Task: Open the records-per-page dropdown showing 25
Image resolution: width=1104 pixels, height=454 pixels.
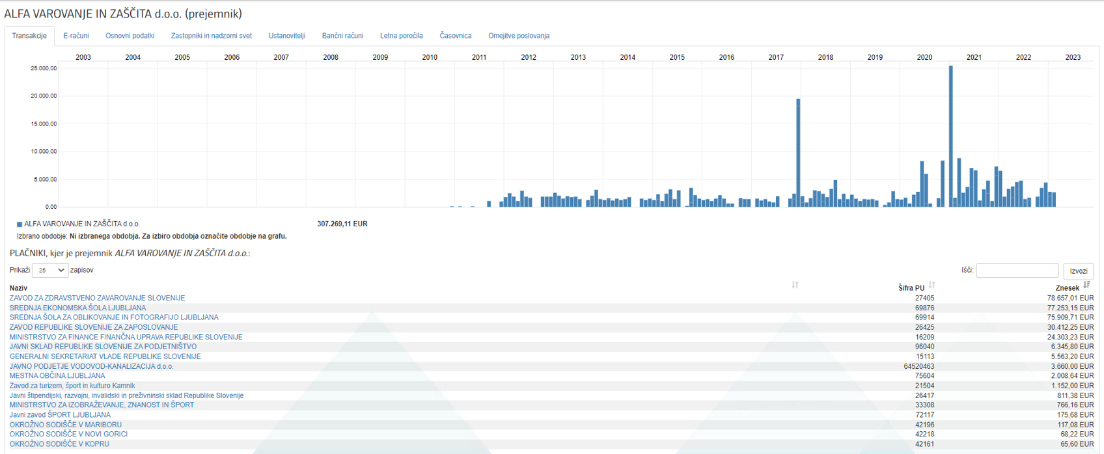Action: pos(50,270)
